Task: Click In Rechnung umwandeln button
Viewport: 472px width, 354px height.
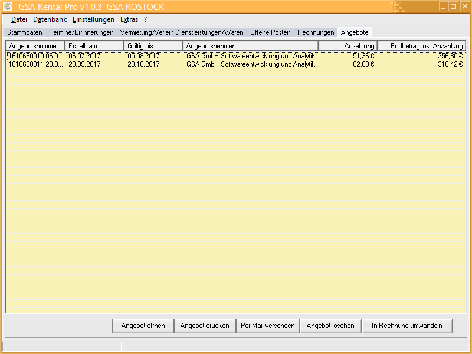Action: point(407,326)
